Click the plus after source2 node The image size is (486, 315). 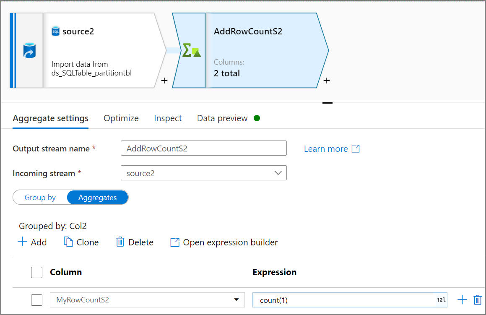point(164,81)
